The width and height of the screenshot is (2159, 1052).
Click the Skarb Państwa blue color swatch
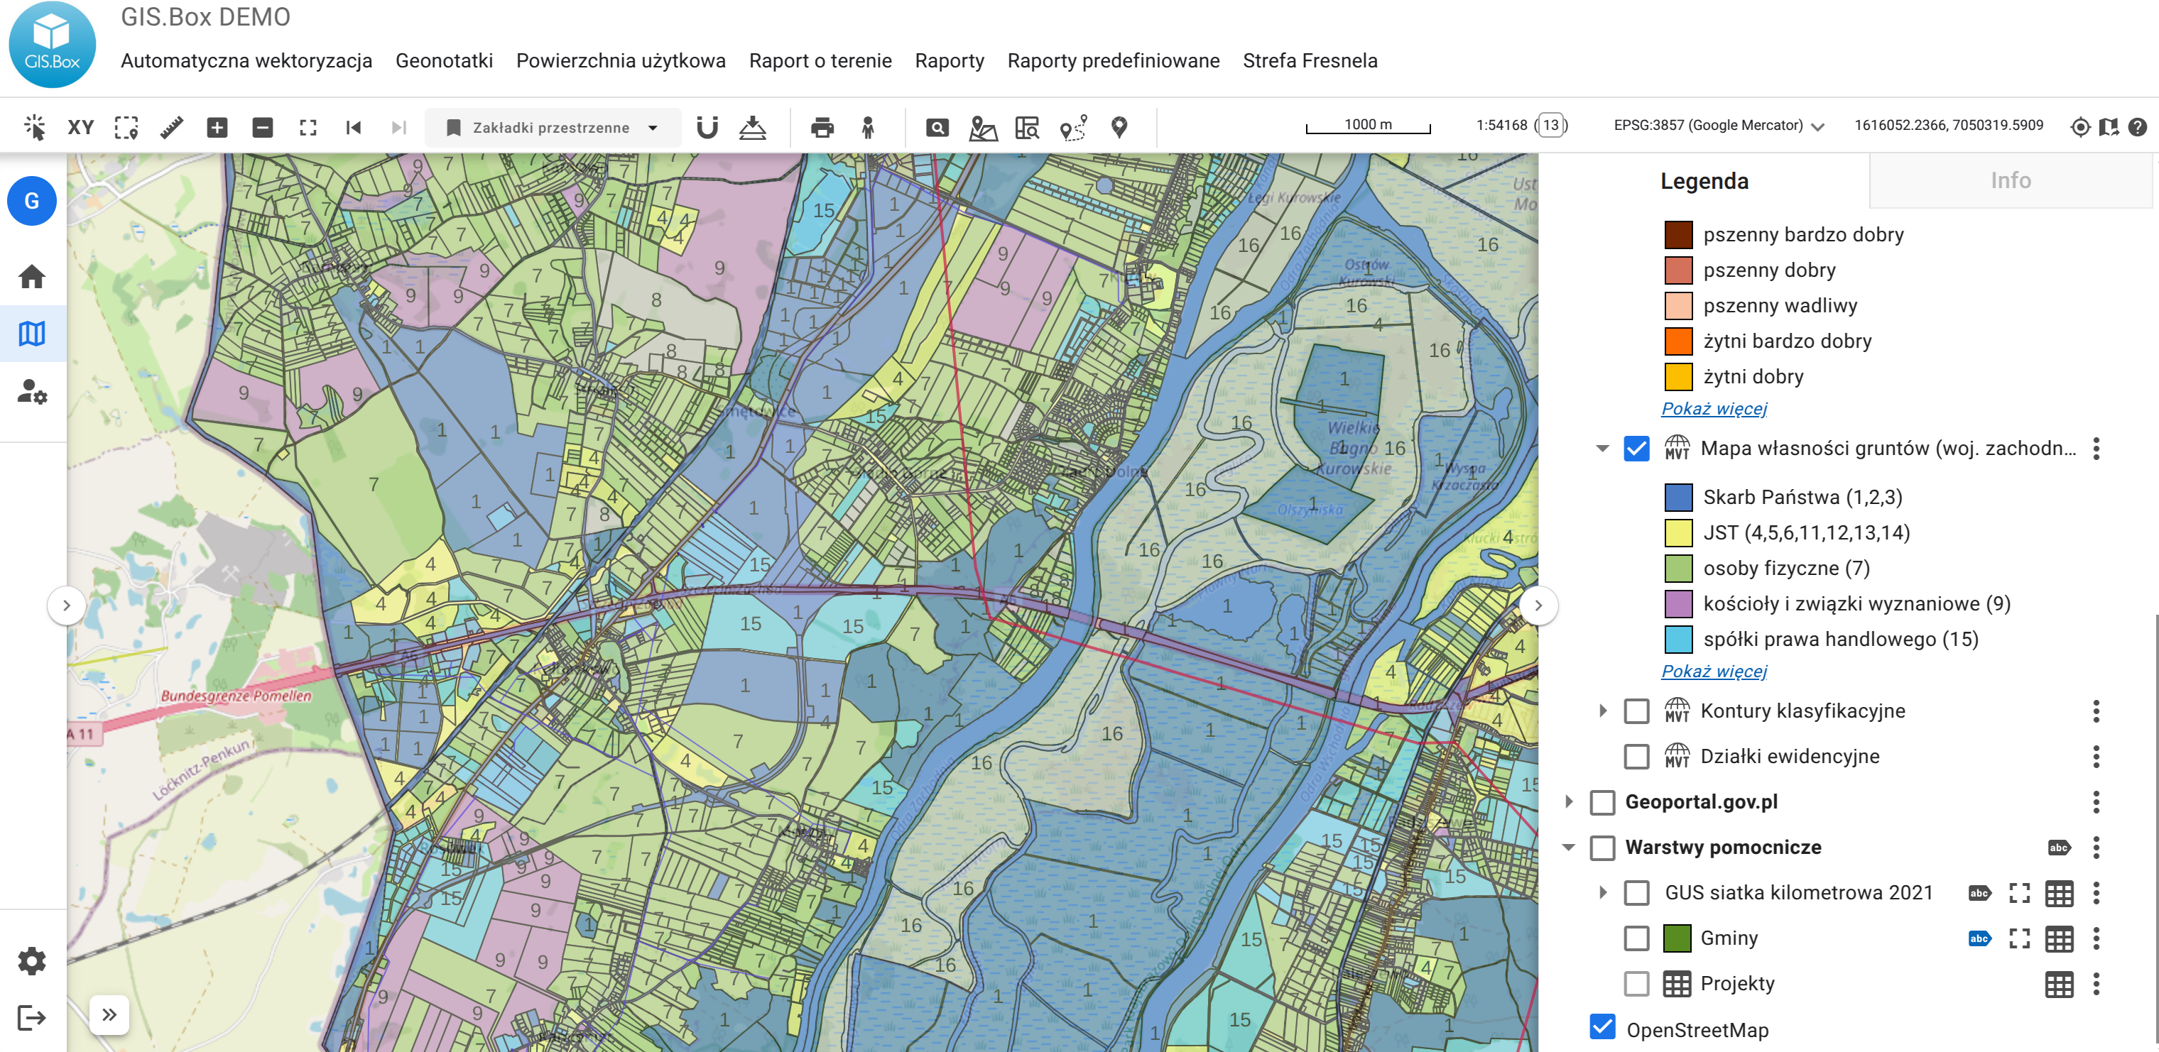(x=1678, y=498)
